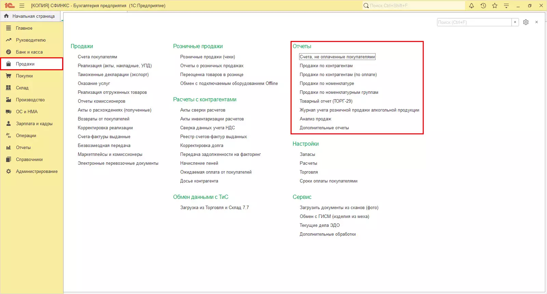Open Обмен с ГИСМ (изделия из меха)

pyautogui.click(x=334, y=216)
